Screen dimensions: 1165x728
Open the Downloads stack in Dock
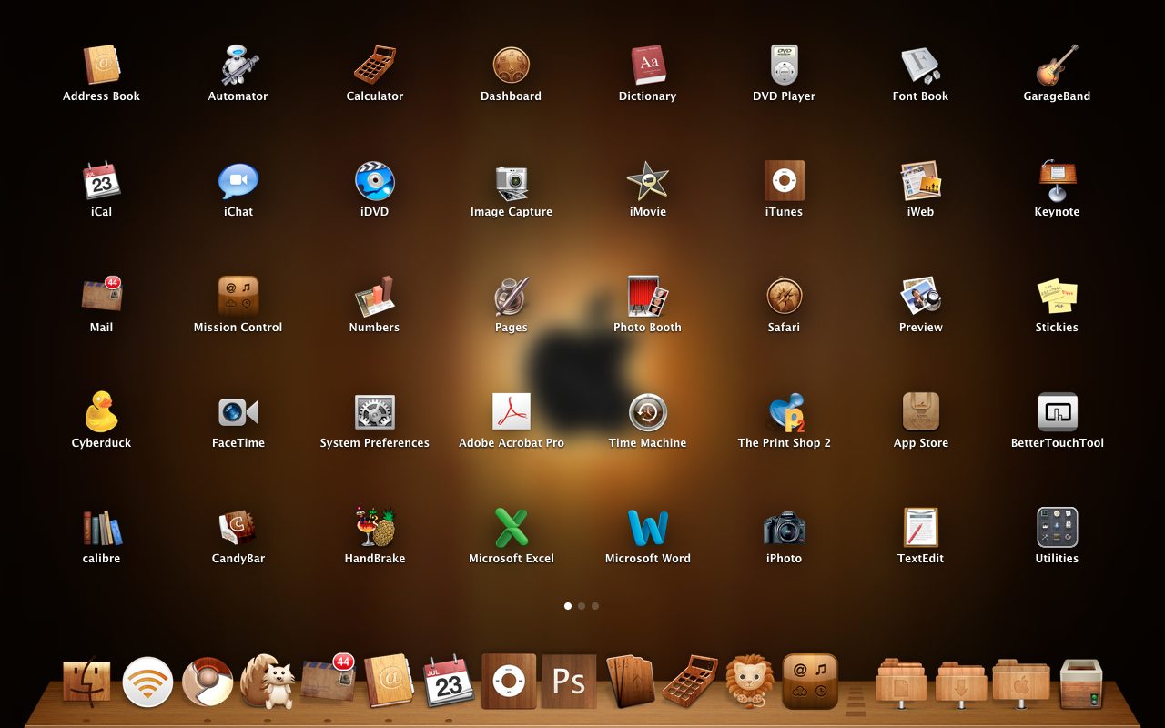961,682
